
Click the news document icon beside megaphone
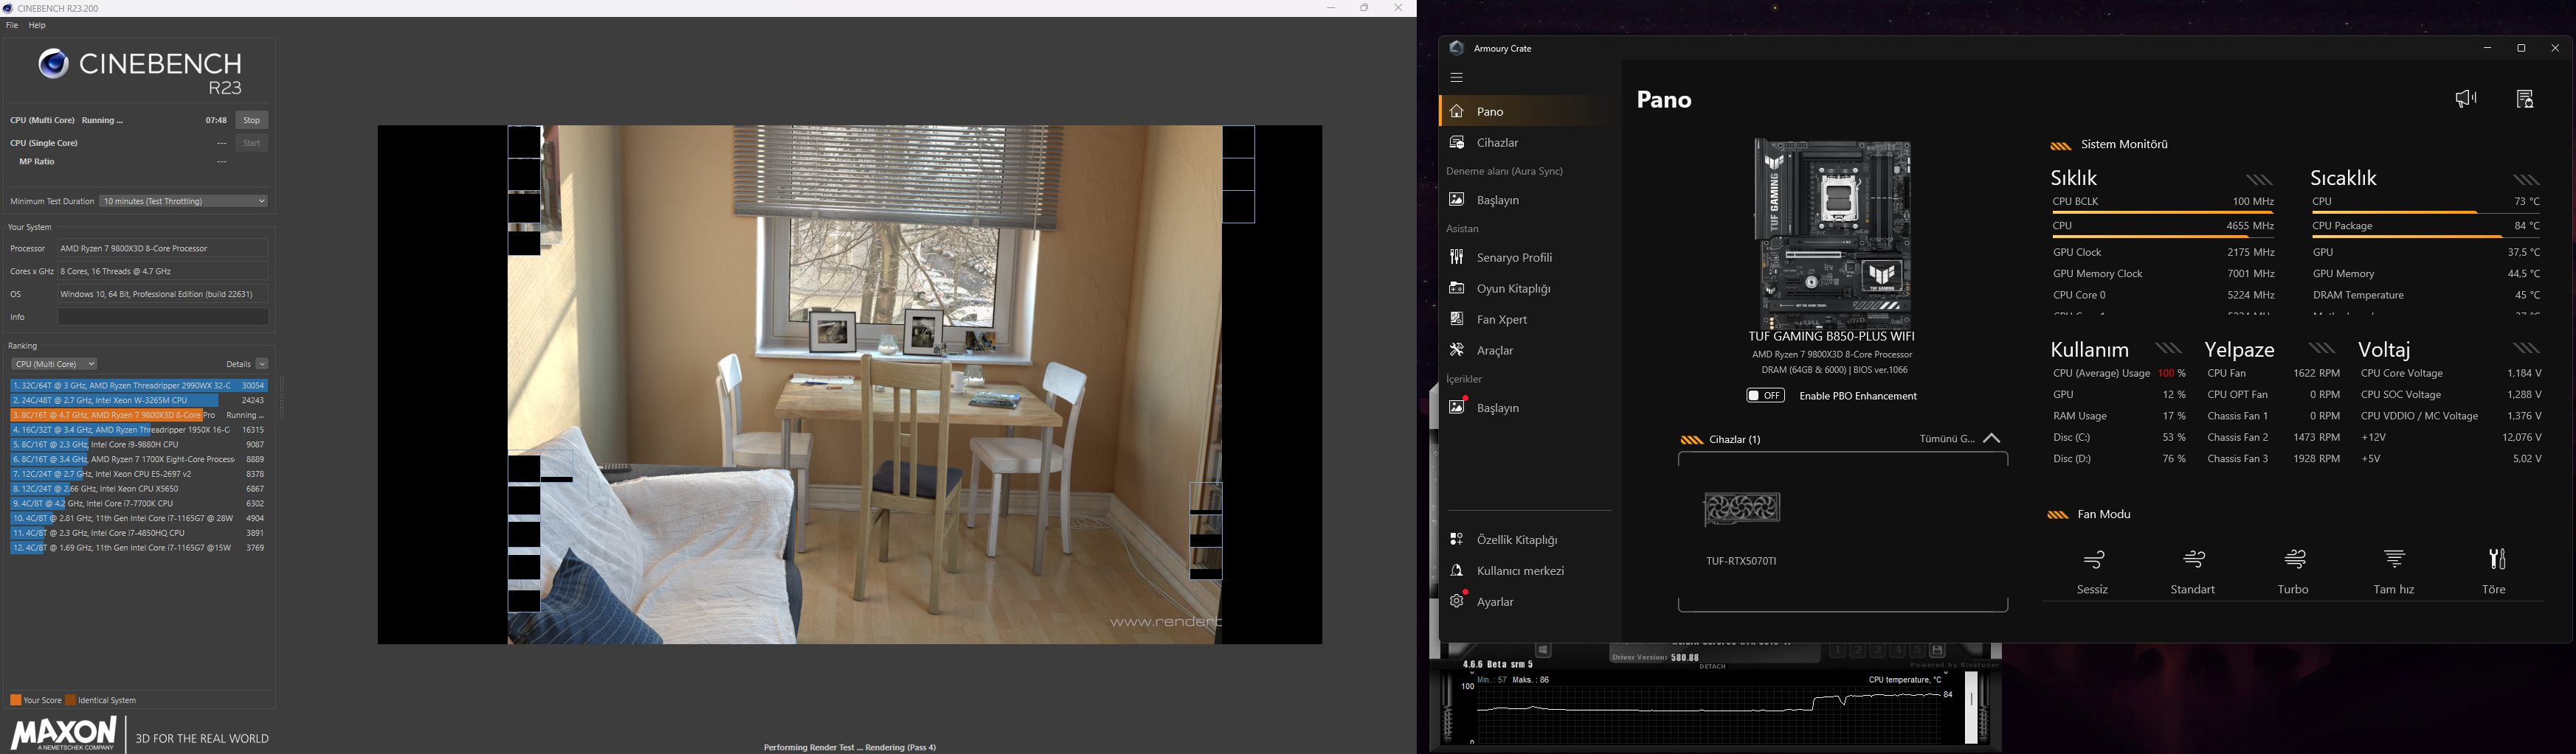2525,98
